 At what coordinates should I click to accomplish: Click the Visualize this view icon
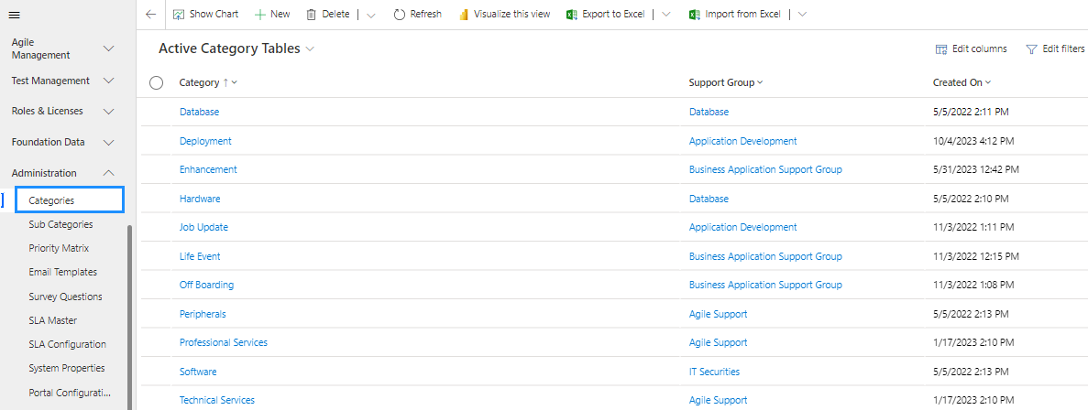point(464,15)
